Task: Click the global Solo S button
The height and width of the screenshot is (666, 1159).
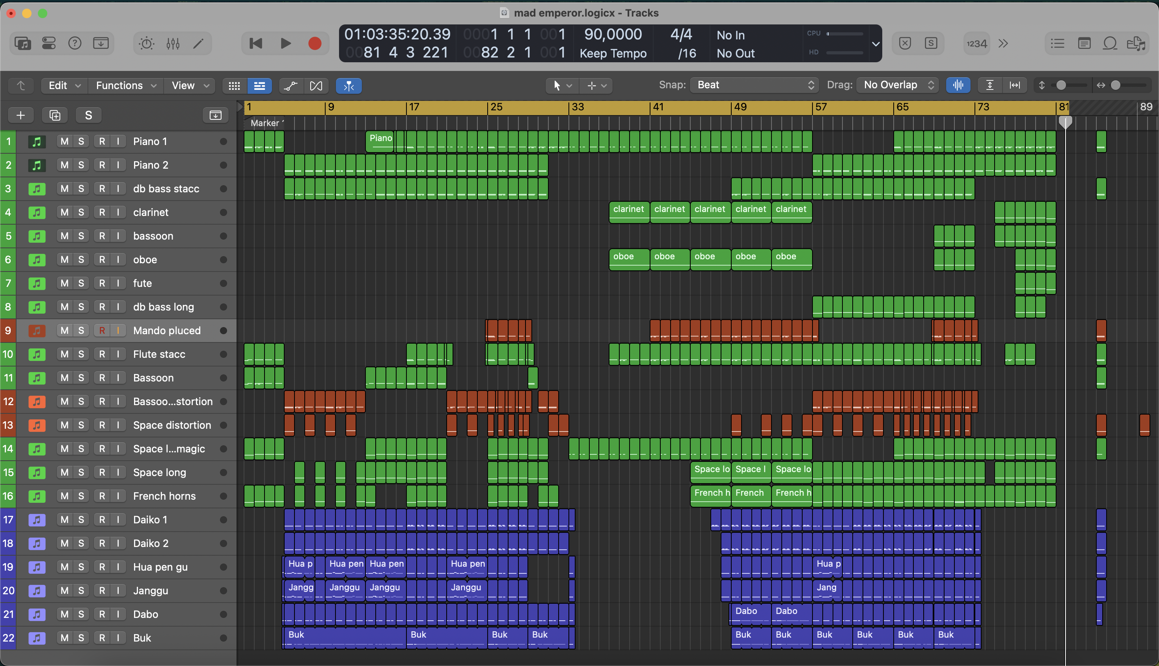Action: pos(88,115)
